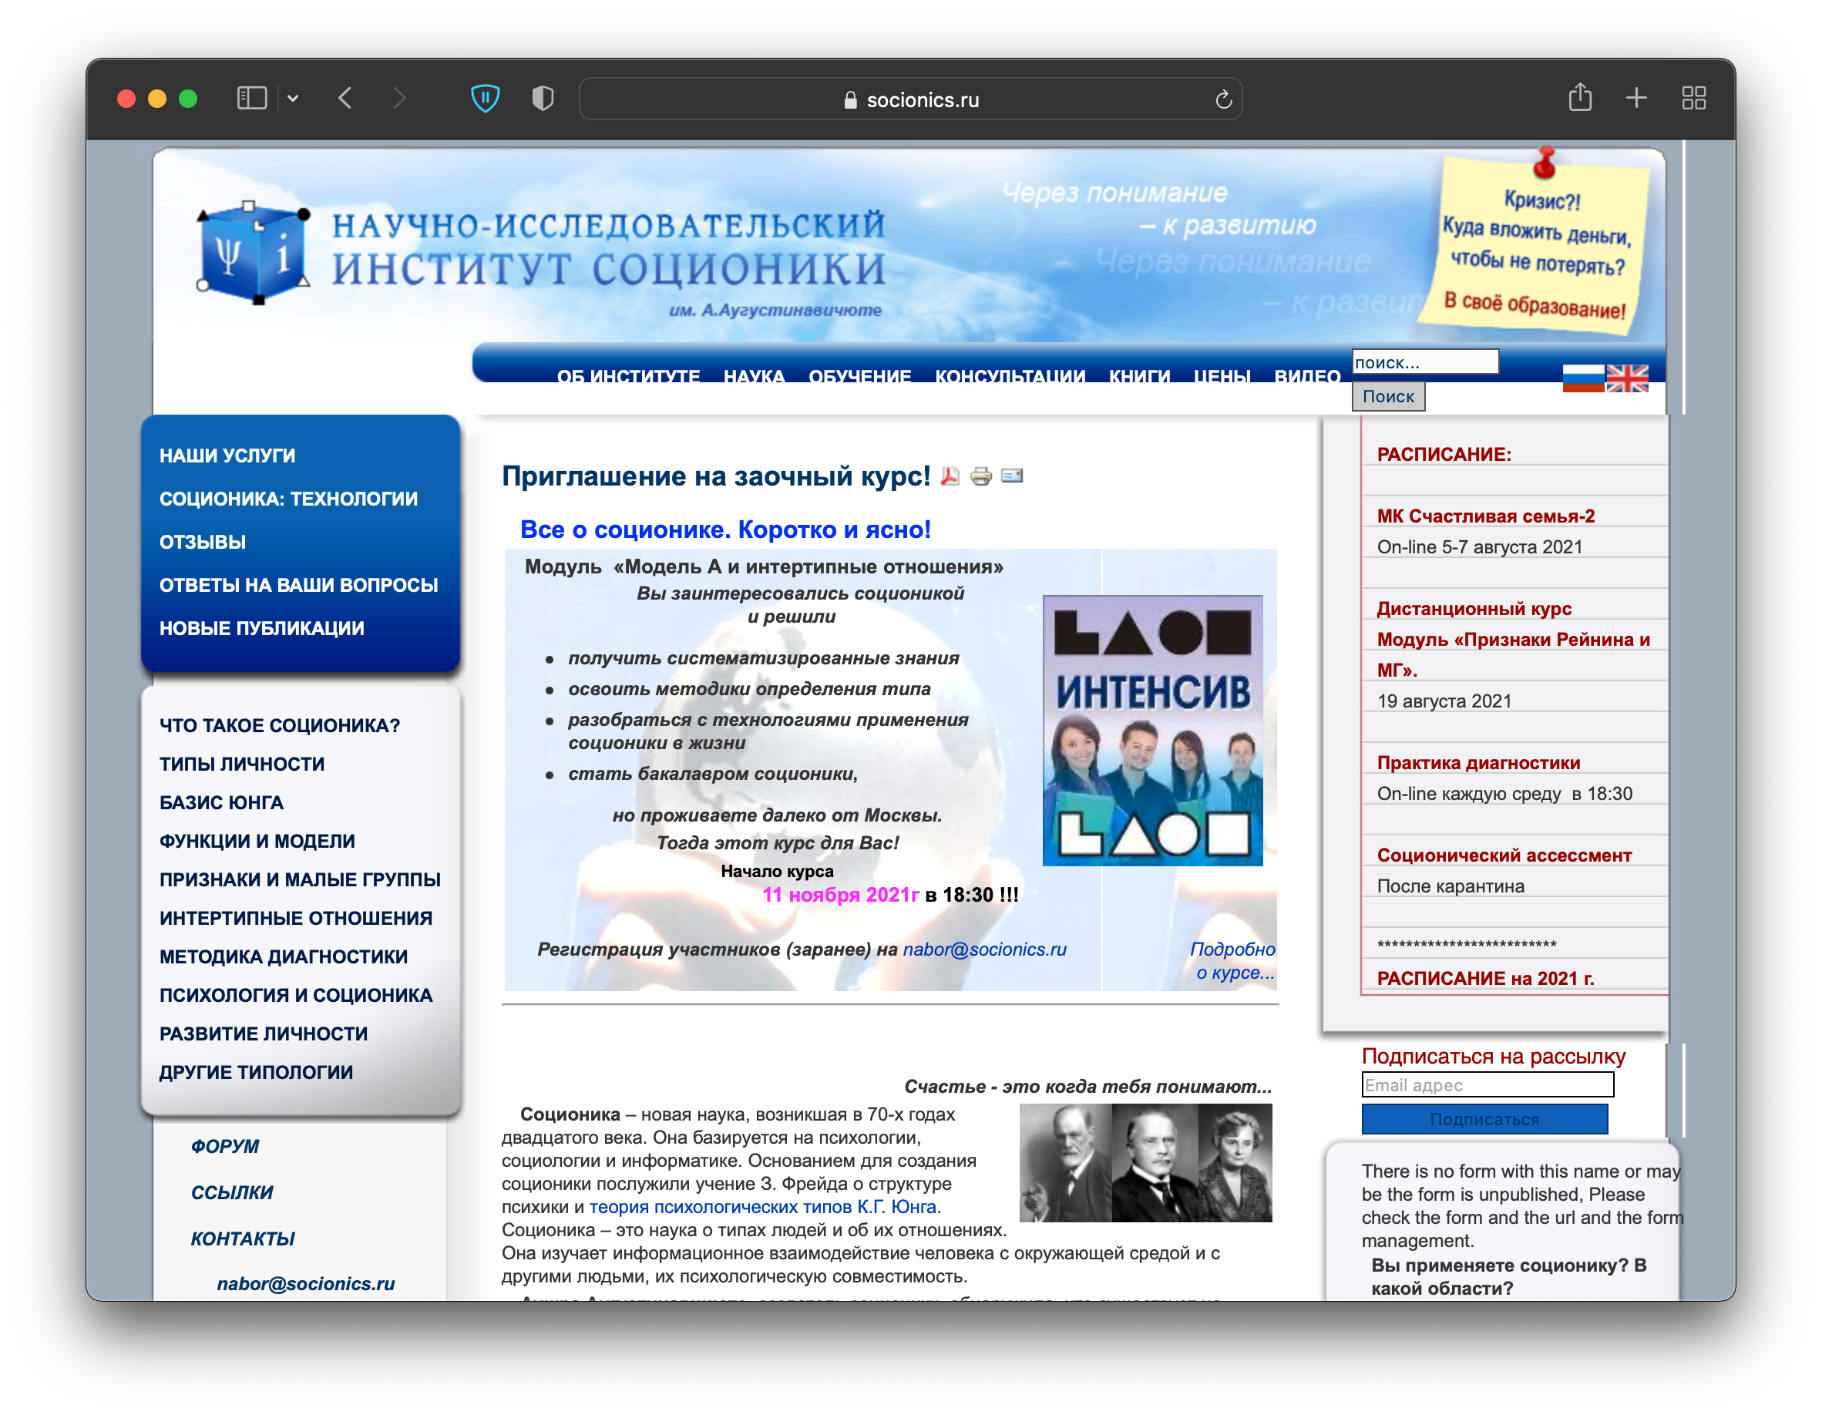Click the Поиск search button
Image resolution: width=1822 pixels, height=1415 pixels.
coord(1388,396)
